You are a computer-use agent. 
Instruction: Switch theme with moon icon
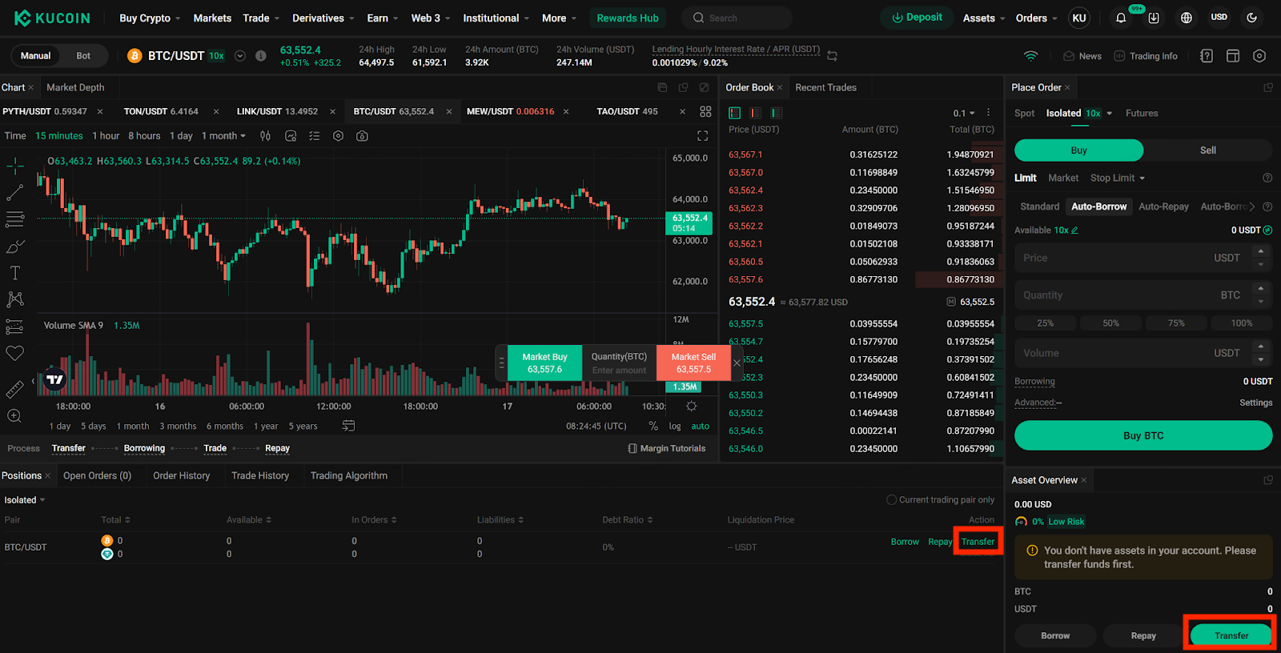[1252, 18]
